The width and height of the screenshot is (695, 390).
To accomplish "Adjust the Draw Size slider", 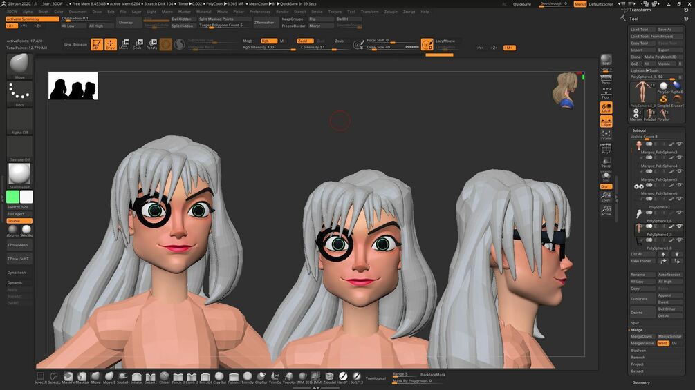I will (393, 48).
